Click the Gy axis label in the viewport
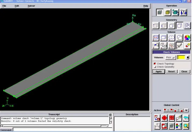 click(134, 15)
